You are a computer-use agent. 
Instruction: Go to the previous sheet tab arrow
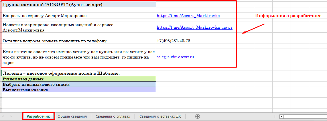3,116
